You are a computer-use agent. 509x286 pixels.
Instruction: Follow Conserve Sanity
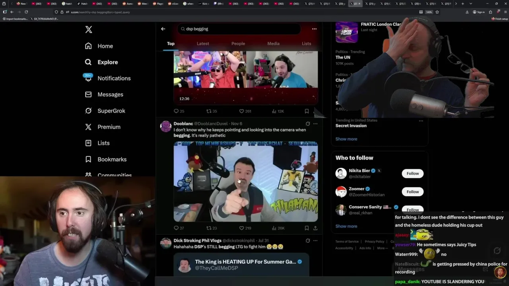412,209
